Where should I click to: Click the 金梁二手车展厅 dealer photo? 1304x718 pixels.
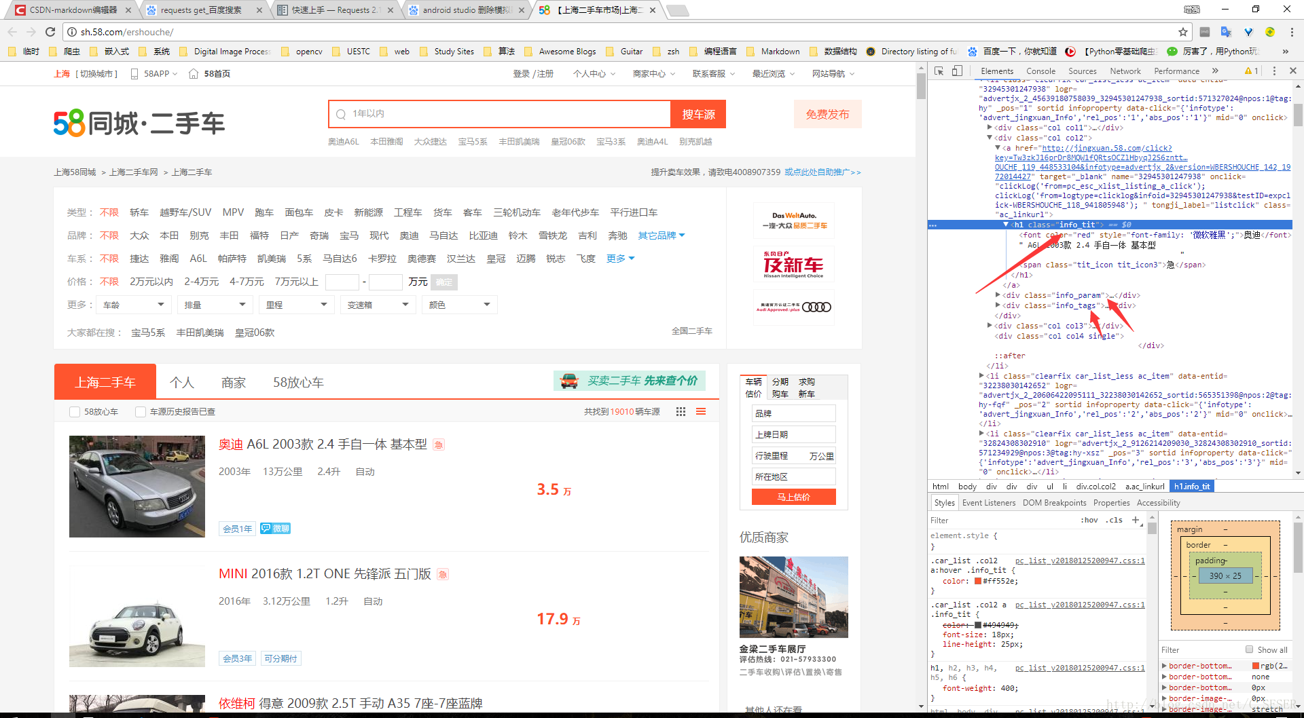pyautogui.click(x=793, y=597)
